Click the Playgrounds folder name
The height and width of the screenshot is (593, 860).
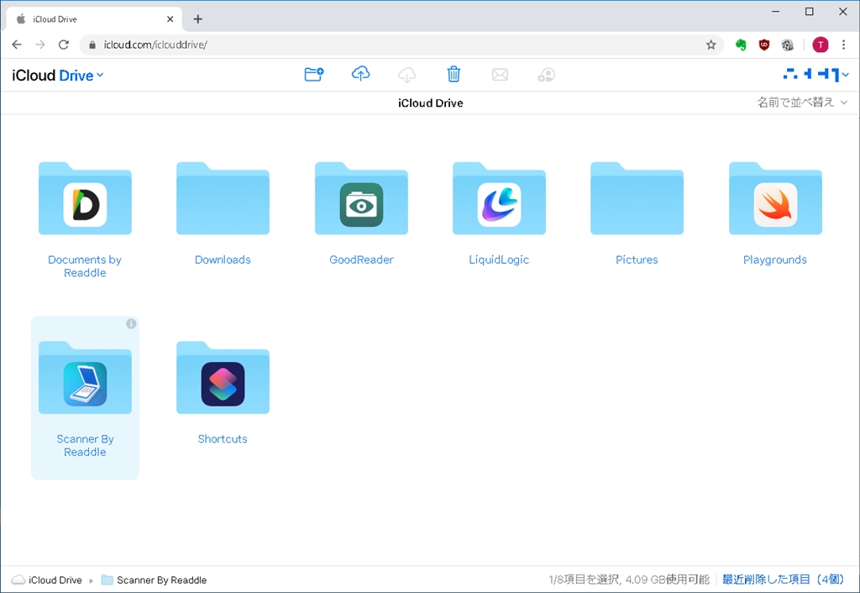coord(775,260)
